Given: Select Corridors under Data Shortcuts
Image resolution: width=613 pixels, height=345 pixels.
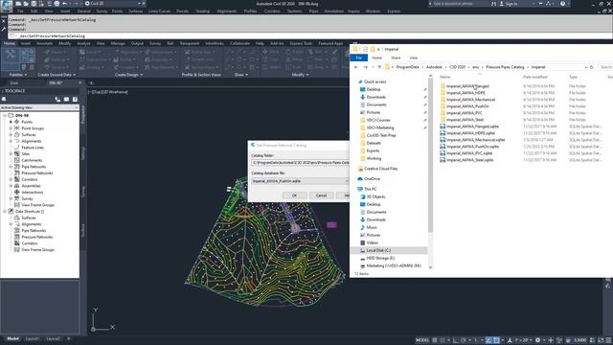Looking at the screenshot, I should (30, 243).
